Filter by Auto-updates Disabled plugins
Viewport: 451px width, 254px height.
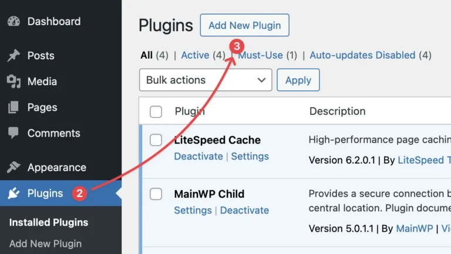(x=362, y=55)
